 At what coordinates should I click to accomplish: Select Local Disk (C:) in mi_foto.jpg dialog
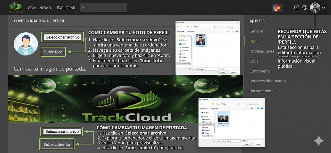click(x=183, y=64)
